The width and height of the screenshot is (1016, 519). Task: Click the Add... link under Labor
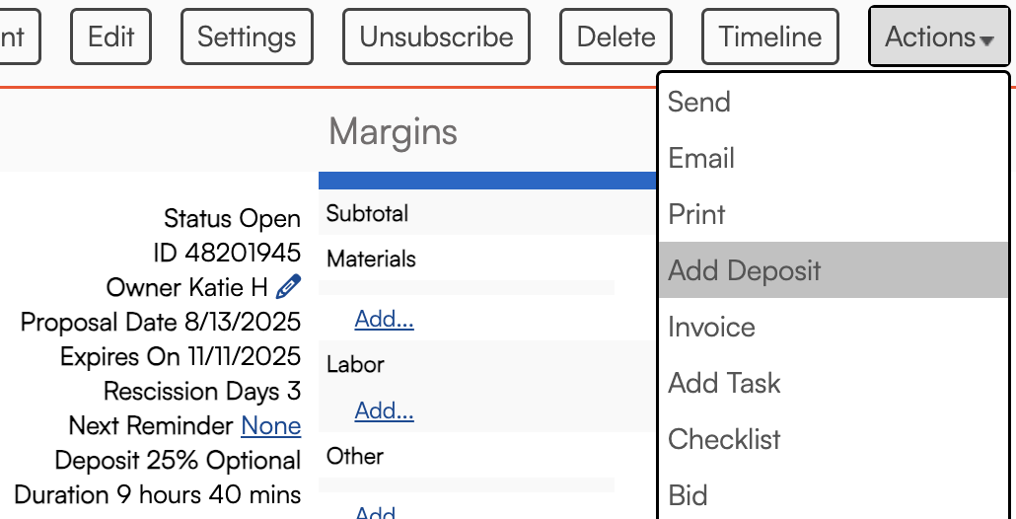(x=384, y=410)
